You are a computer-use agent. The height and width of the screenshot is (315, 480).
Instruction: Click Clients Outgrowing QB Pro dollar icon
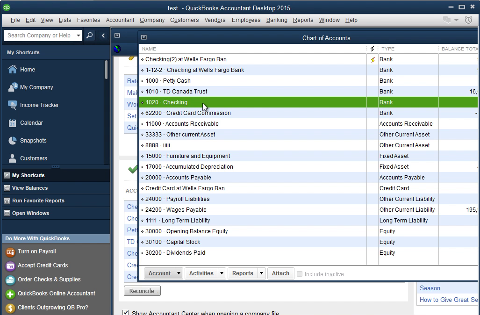[10, 308]
